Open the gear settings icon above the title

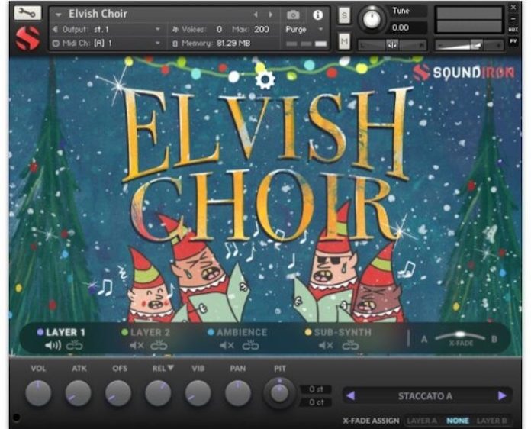(x=265, y=80)
